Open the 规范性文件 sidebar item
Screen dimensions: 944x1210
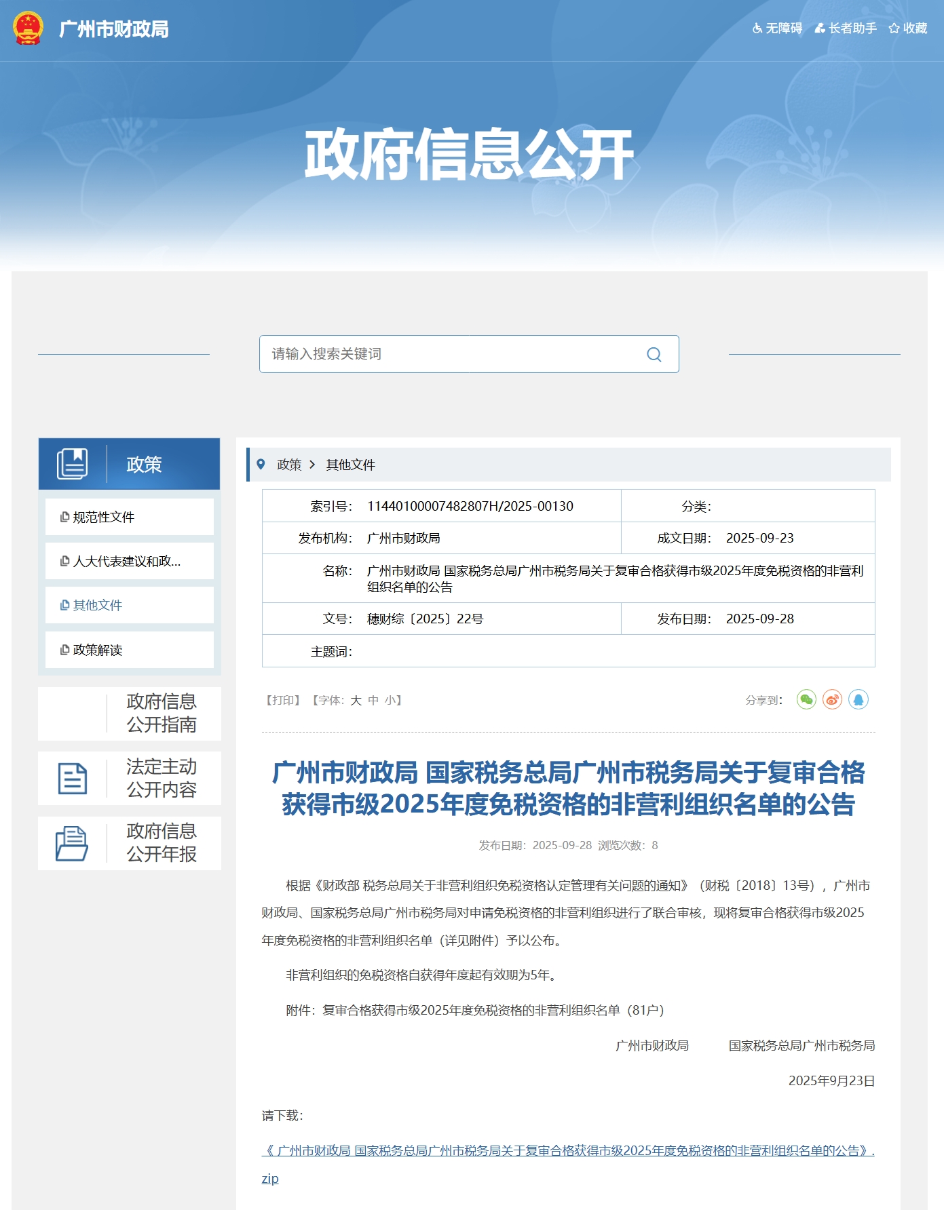coord(103,518)
